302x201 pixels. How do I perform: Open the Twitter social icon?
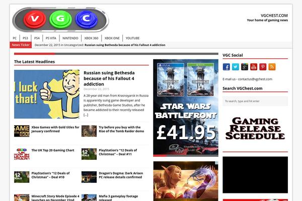(236, 67)
